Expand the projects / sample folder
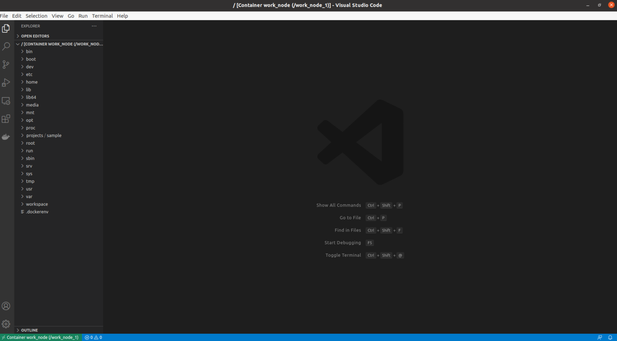 (x=43, y=135)
